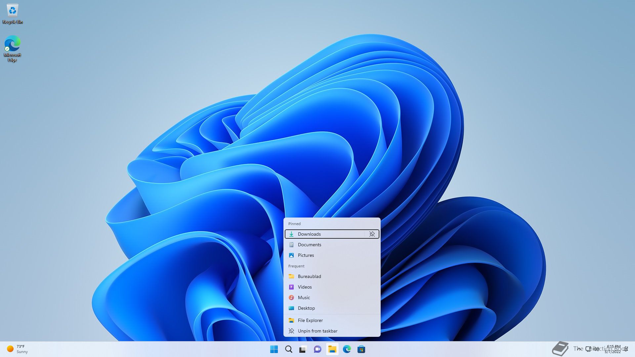Open Bureaublad frequent folder
The height and width of the screenshot is (357, 635).
coord(309,276)
